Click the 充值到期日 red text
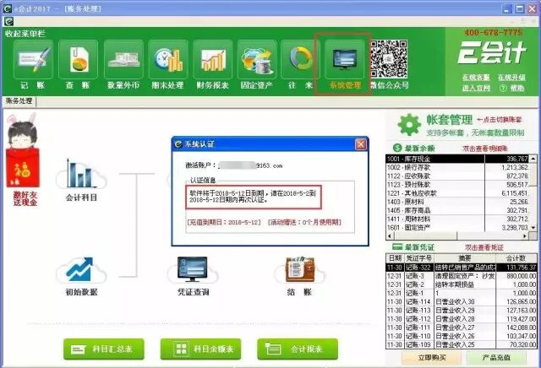Image resolution: width=541 pixels, height=368 pixels. [224, 222]
